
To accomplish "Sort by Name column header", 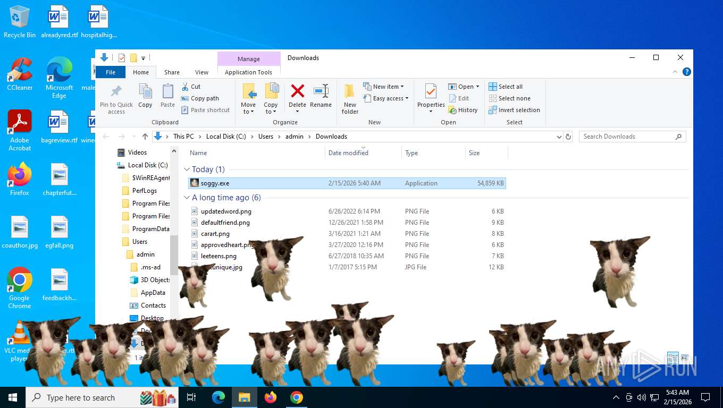I will 256,153.
